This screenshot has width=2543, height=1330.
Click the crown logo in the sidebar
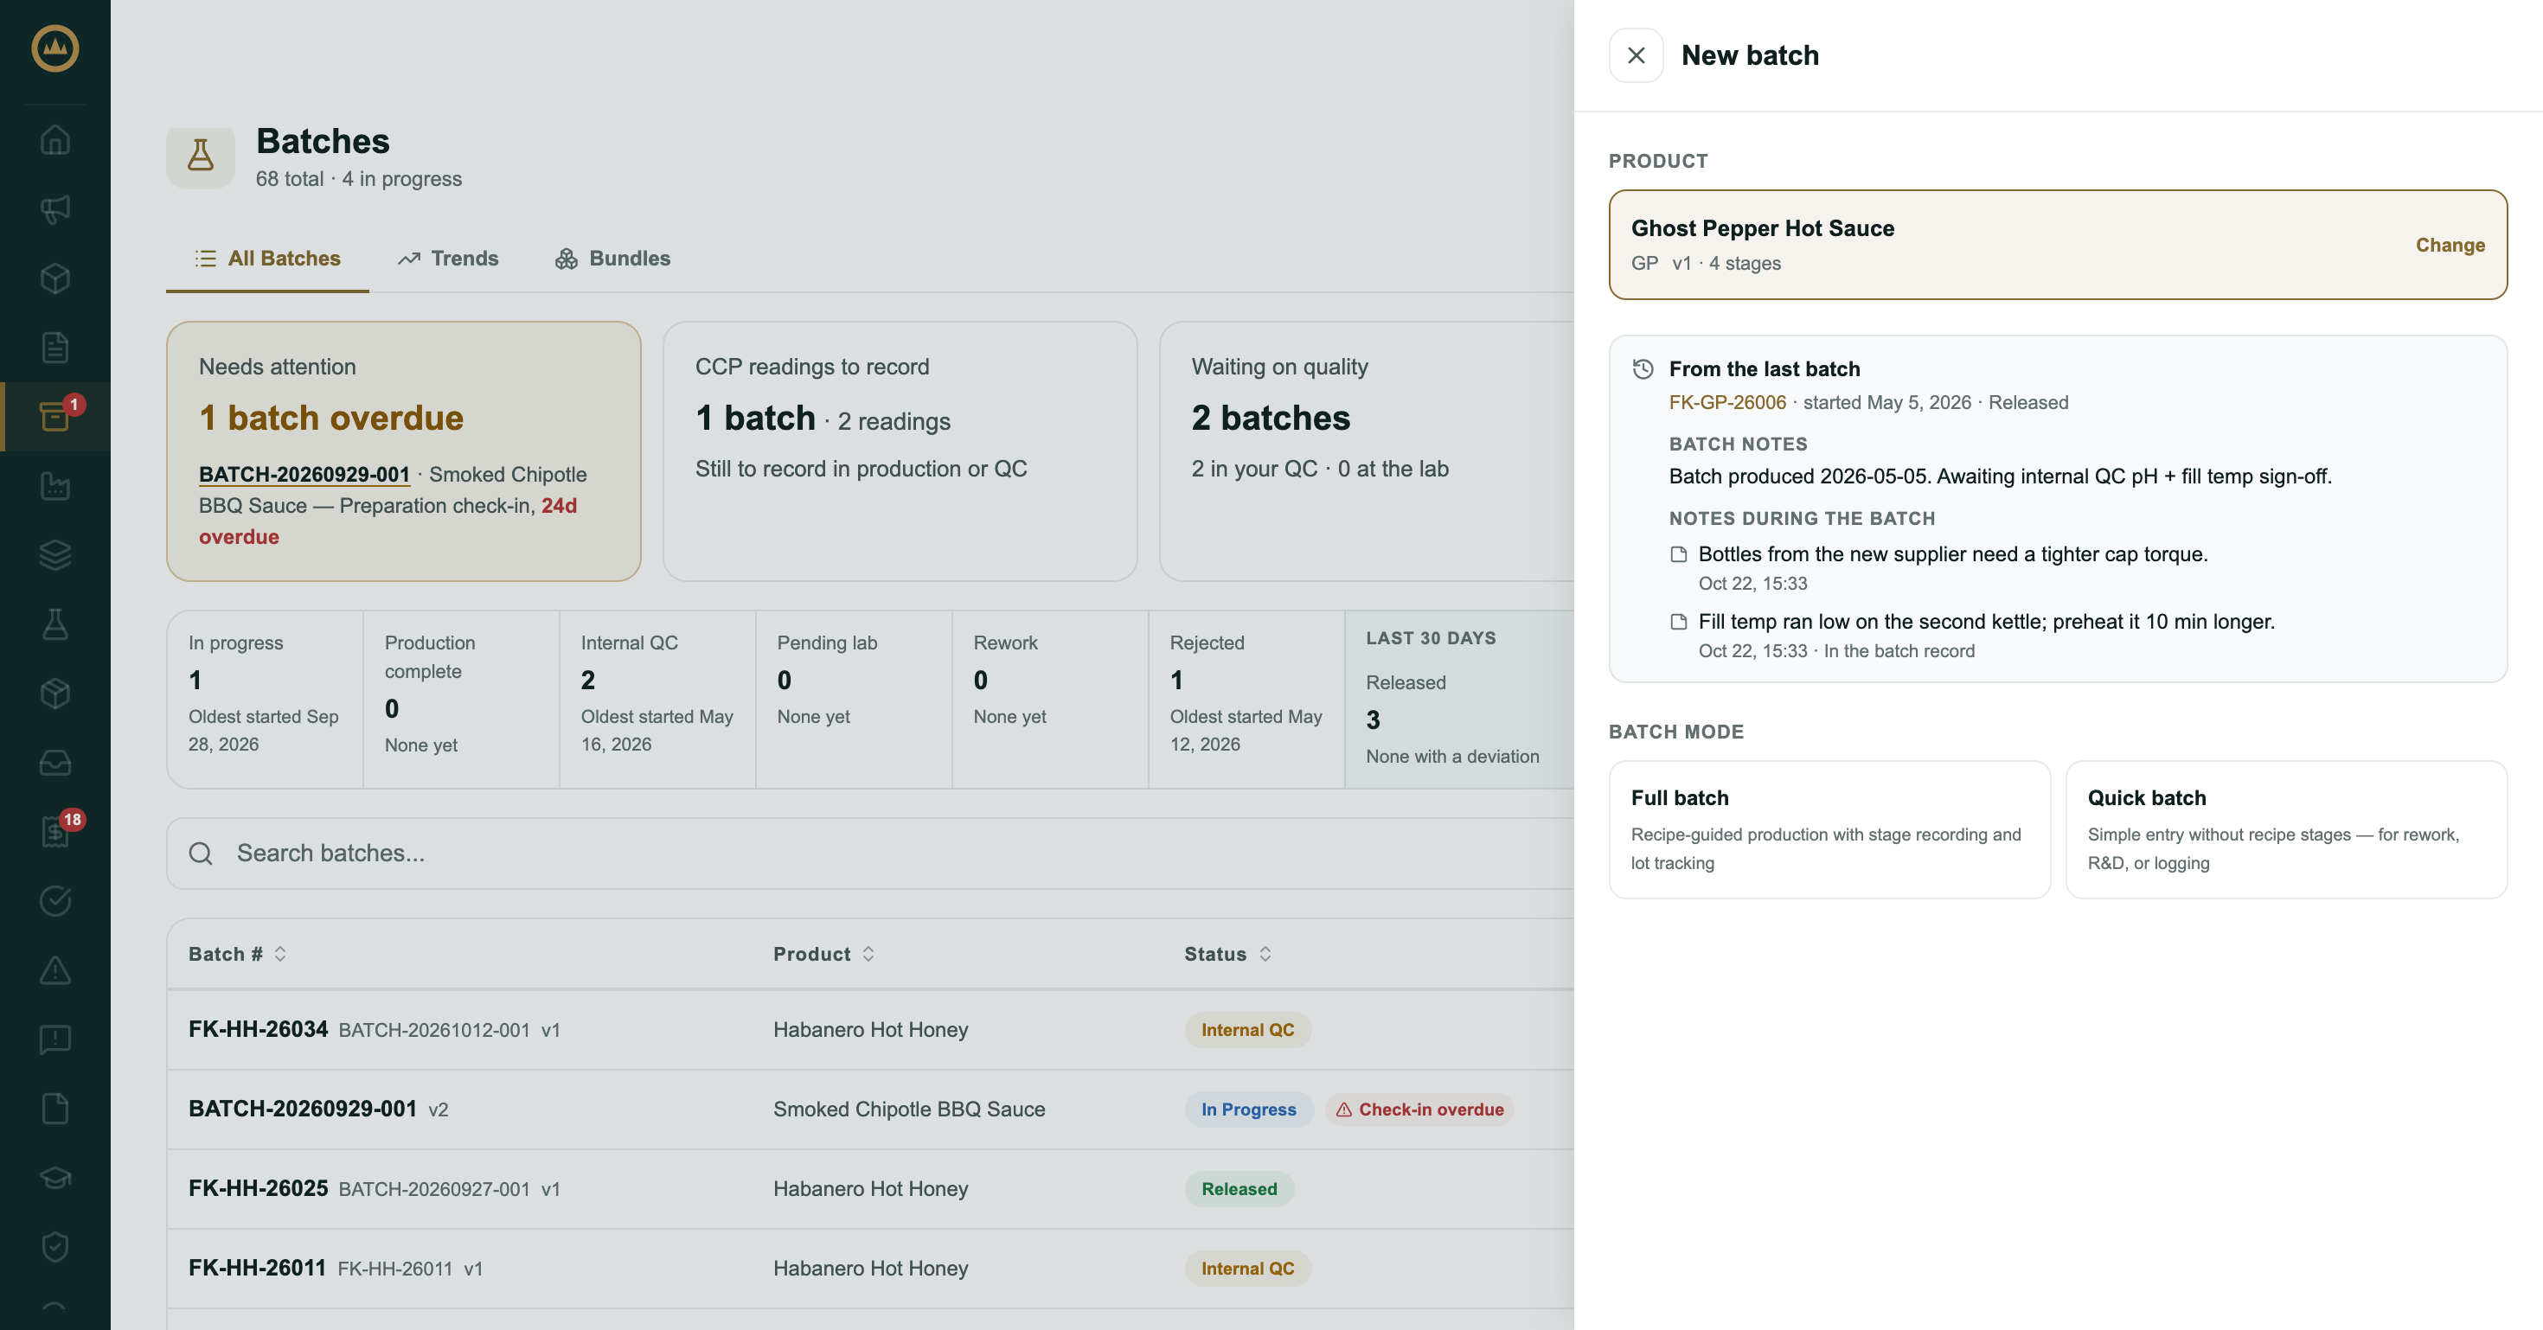pos(55,48)
